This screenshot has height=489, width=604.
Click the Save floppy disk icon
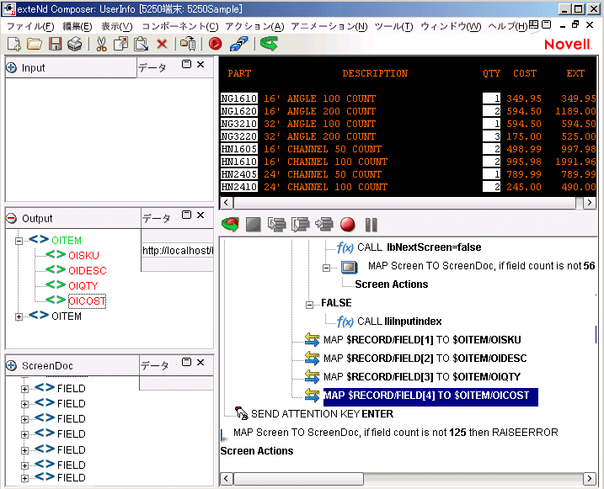click(x=56, y=44)
